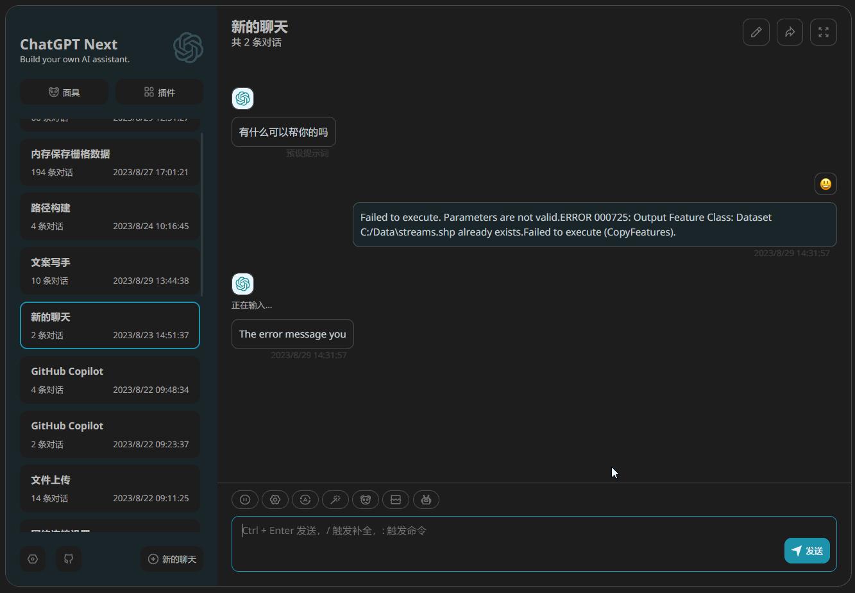Open the pencil edit icon for chat title
The image size is (855, 593).
point(756,31)
